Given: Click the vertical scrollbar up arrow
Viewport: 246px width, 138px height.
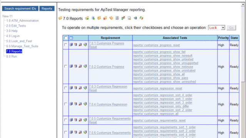Looking at the screenshot, I should pos(243,4).
